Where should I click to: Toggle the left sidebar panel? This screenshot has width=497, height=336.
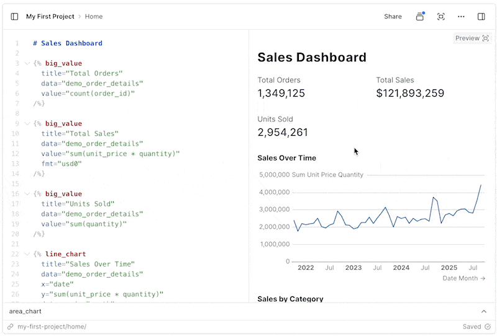pyautogui.click(x=15, y=17)
